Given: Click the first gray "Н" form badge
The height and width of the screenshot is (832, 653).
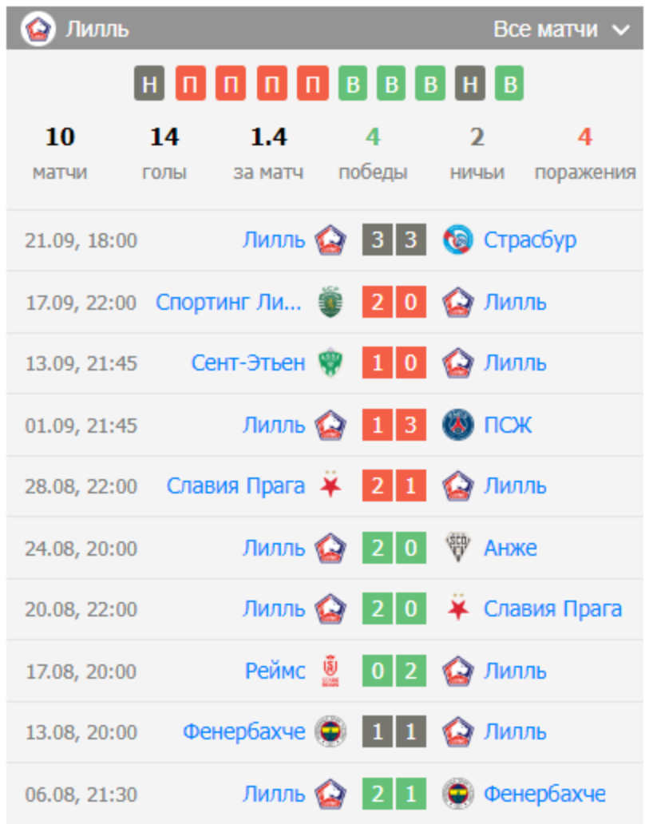Looking at the screenshot, I should (149, 84).
